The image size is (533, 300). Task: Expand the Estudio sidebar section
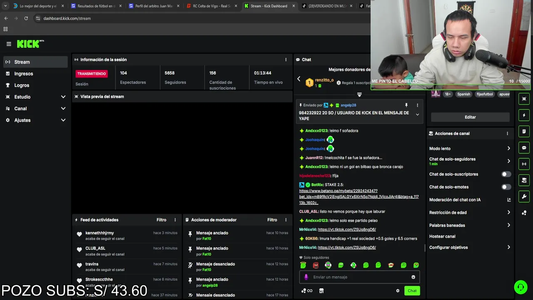(x=35, y=97)
